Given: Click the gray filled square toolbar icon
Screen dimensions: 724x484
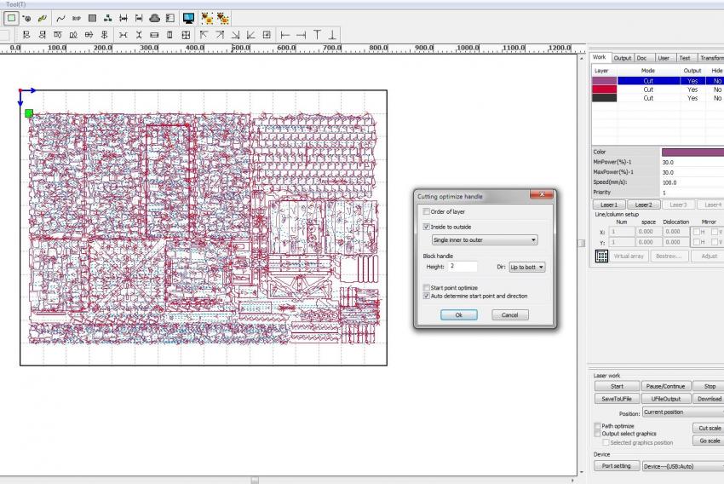Looking at the screenshot, I should (x=92, y=18).
